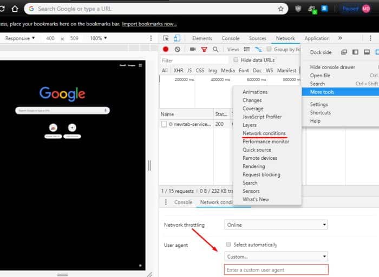The height and width of the screenshot is (277, 379).
Task: Click the home button in the browser toolbar
Action: 15,9
